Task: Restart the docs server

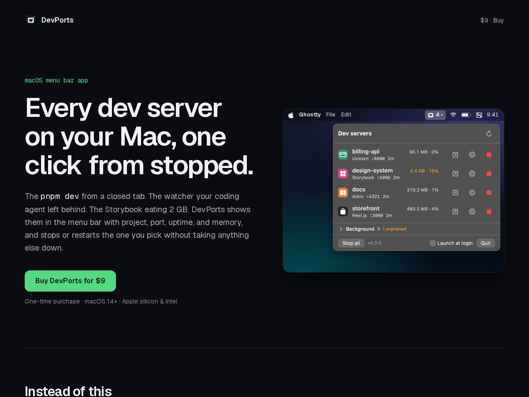Action: 472,192
